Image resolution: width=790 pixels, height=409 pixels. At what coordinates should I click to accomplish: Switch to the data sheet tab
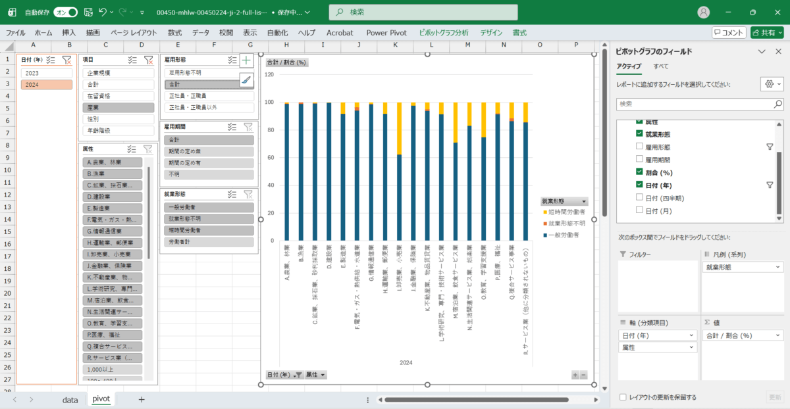(x=70, y=399)
